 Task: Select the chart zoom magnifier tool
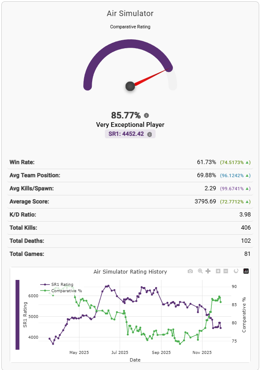tap(200, 271)
